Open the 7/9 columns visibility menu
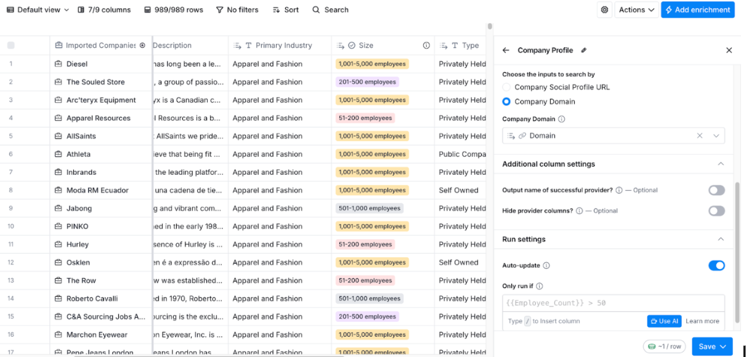The image size is (749, 357). pos(105,10)
